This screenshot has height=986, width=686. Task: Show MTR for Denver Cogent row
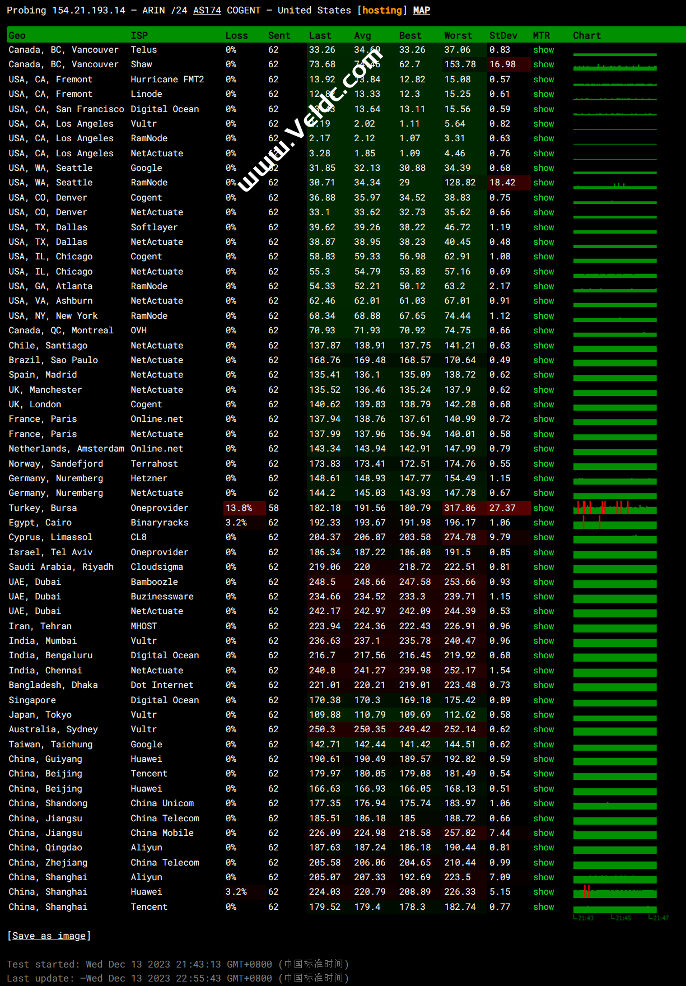(x=543, y=198)
